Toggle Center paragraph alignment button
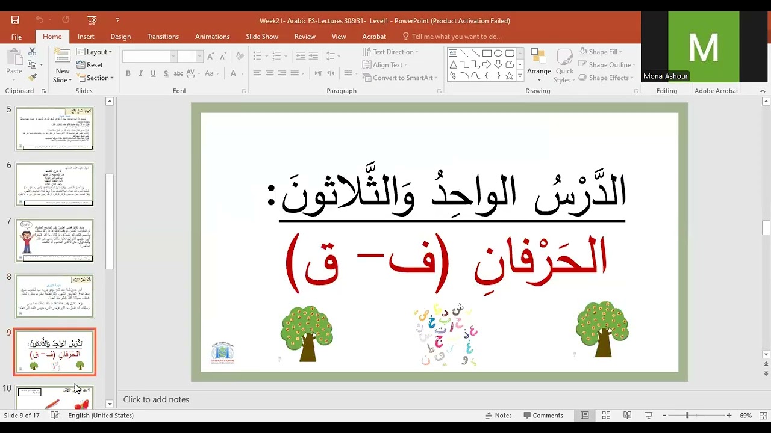This screenshot has height=433, width=771. (270, 73)
